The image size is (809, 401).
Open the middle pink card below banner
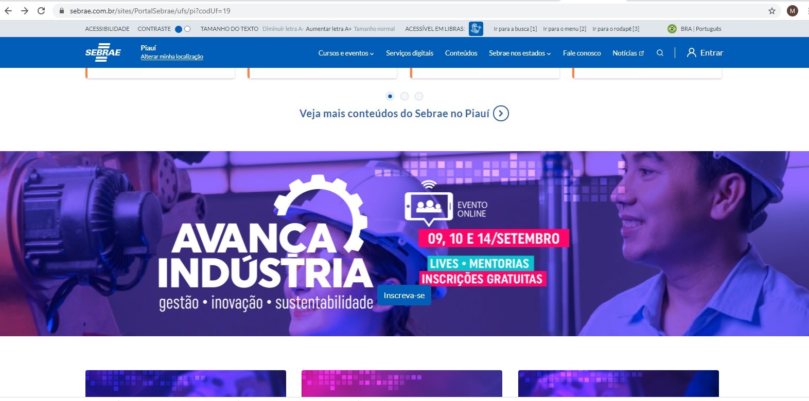tap(402, 384)
